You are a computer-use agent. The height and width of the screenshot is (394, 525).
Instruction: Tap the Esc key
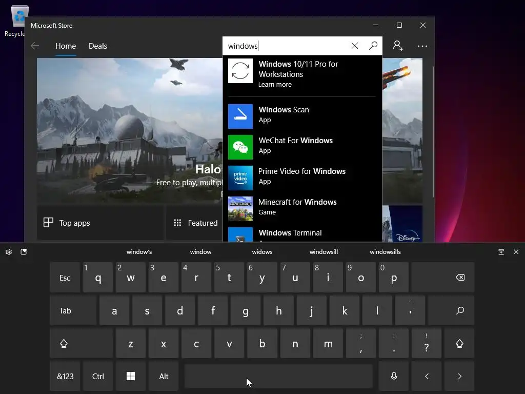click(x=65, y=278)
